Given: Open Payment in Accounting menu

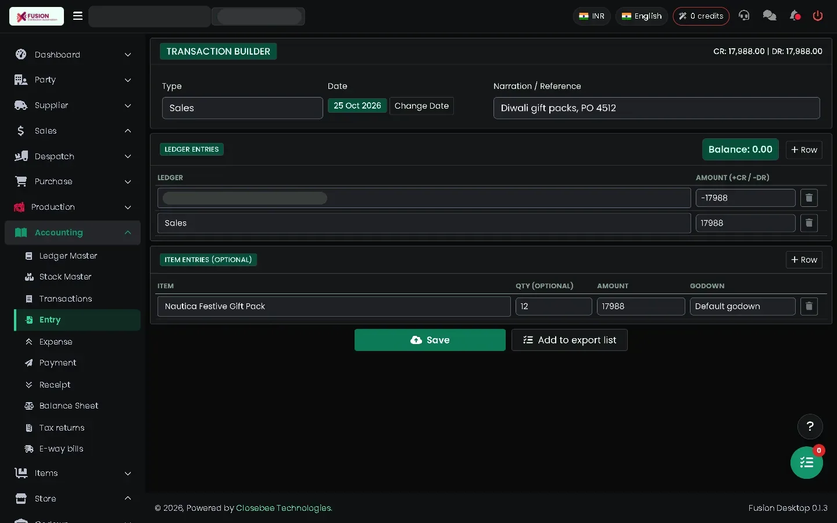Looking at the screenshot, I should [x=58, y=363].
